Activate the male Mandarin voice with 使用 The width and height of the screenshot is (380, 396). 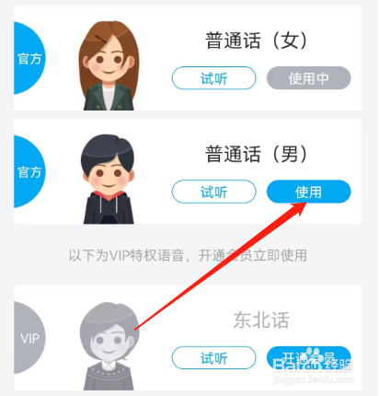(x=308, y=192)
